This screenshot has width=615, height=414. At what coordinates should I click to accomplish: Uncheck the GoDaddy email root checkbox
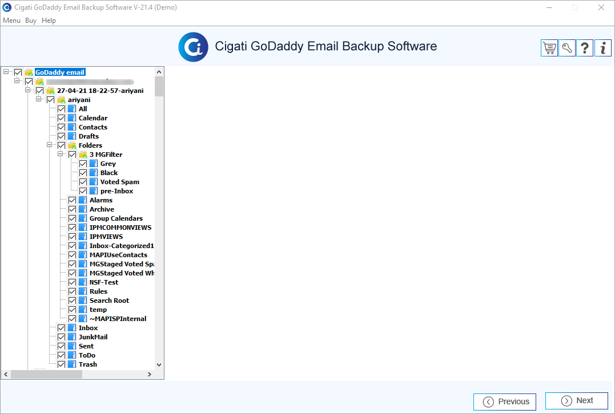(x=18, y=72)
